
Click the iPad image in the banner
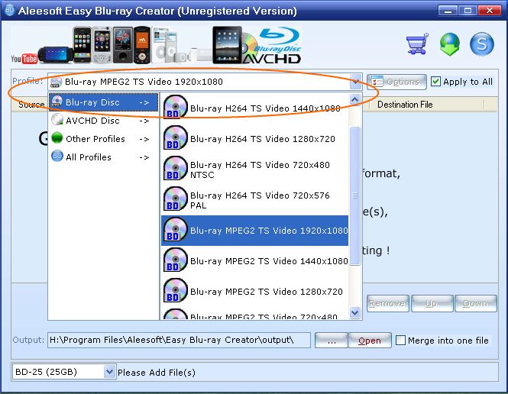[x=227, y=45]
